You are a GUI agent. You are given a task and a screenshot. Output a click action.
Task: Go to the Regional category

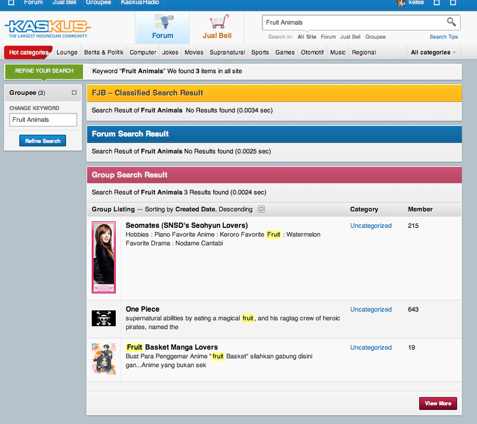tap(364, 53)
